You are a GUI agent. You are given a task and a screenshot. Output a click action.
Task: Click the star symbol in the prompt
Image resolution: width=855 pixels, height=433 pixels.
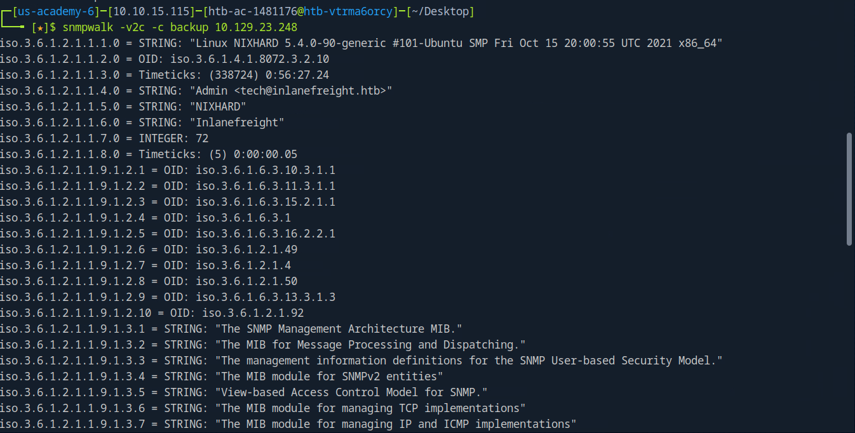[40, 27]
